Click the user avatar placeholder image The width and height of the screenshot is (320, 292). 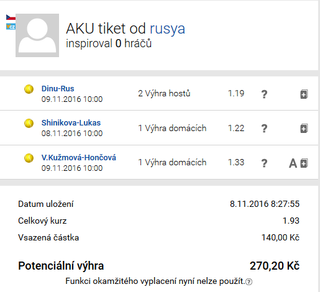click(x=37, y=35)
